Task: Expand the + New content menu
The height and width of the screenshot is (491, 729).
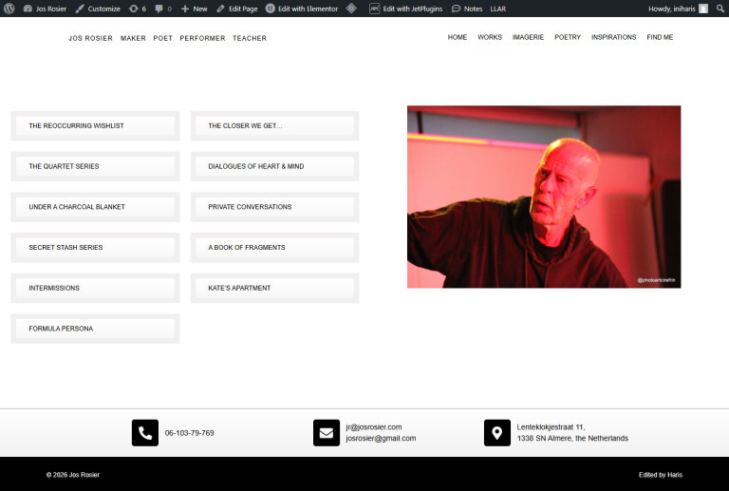Action: 194,9
